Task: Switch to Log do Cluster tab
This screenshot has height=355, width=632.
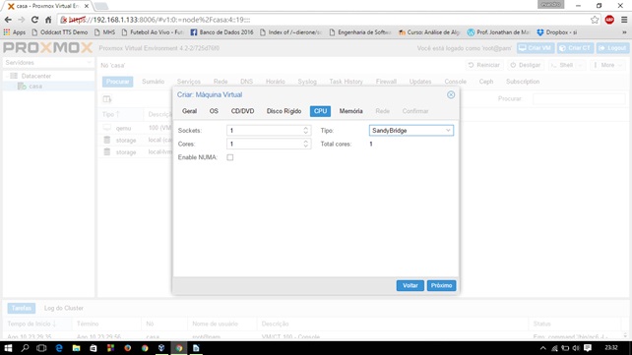Action: 64,308
